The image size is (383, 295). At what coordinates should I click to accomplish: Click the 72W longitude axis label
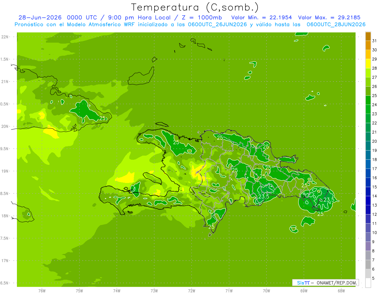click(192, 291)
